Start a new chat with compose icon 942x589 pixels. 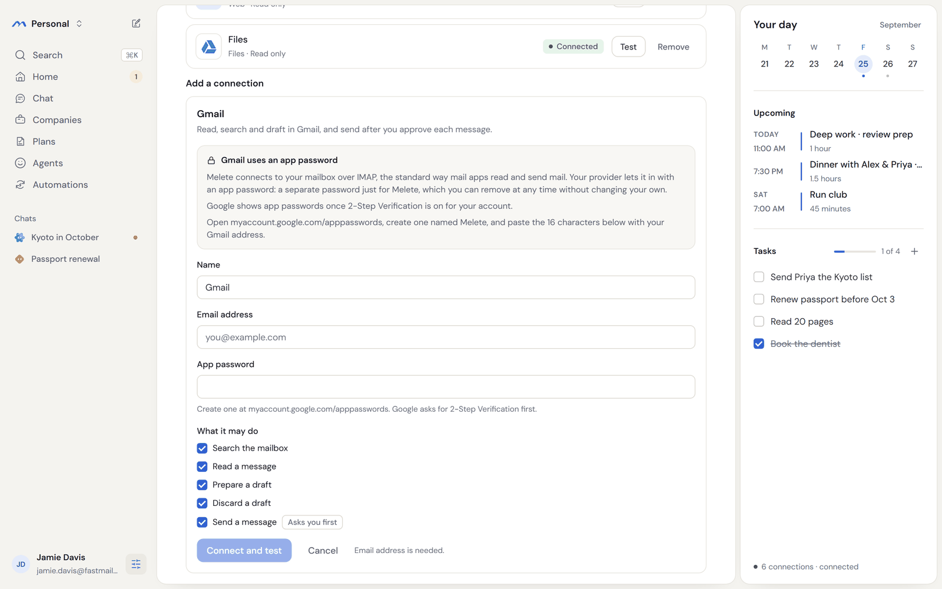click(136, 24)
